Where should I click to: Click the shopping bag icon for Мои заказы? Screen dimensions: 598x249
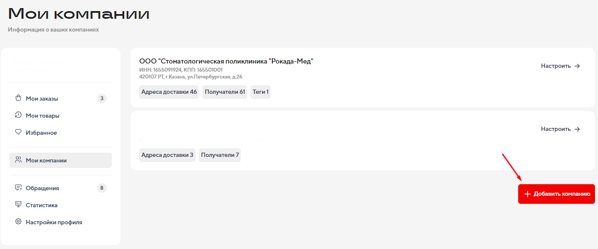[x=18, y=98]
